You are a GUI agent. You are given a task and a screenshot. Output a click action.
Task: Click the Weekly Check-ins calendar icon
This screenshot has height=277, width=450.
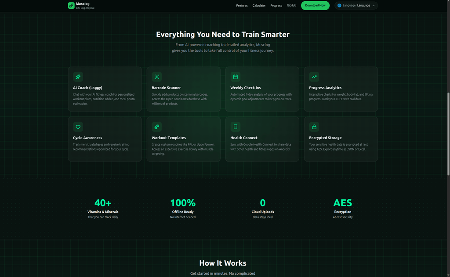(x=235, y=77)
